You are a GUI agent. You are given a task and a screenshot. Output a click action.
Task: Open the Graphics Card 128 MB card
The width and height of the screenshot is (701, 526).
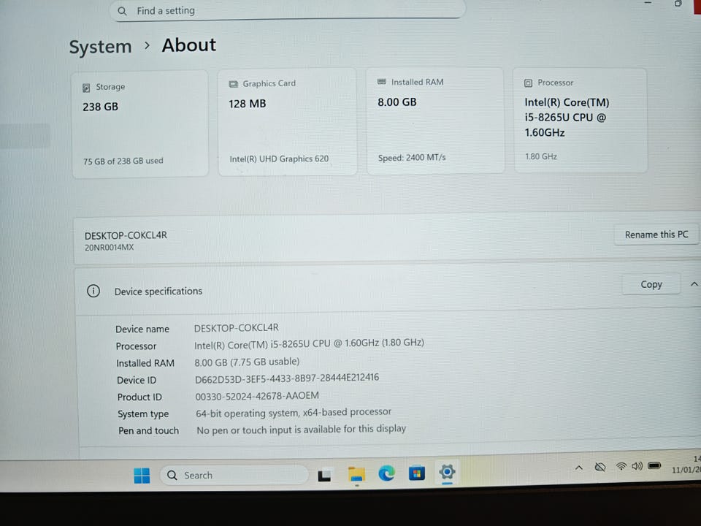coord(287,121)
